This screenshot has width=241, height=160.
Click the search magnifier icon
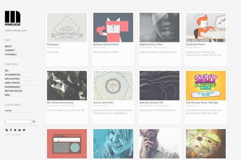coord(34,122)
